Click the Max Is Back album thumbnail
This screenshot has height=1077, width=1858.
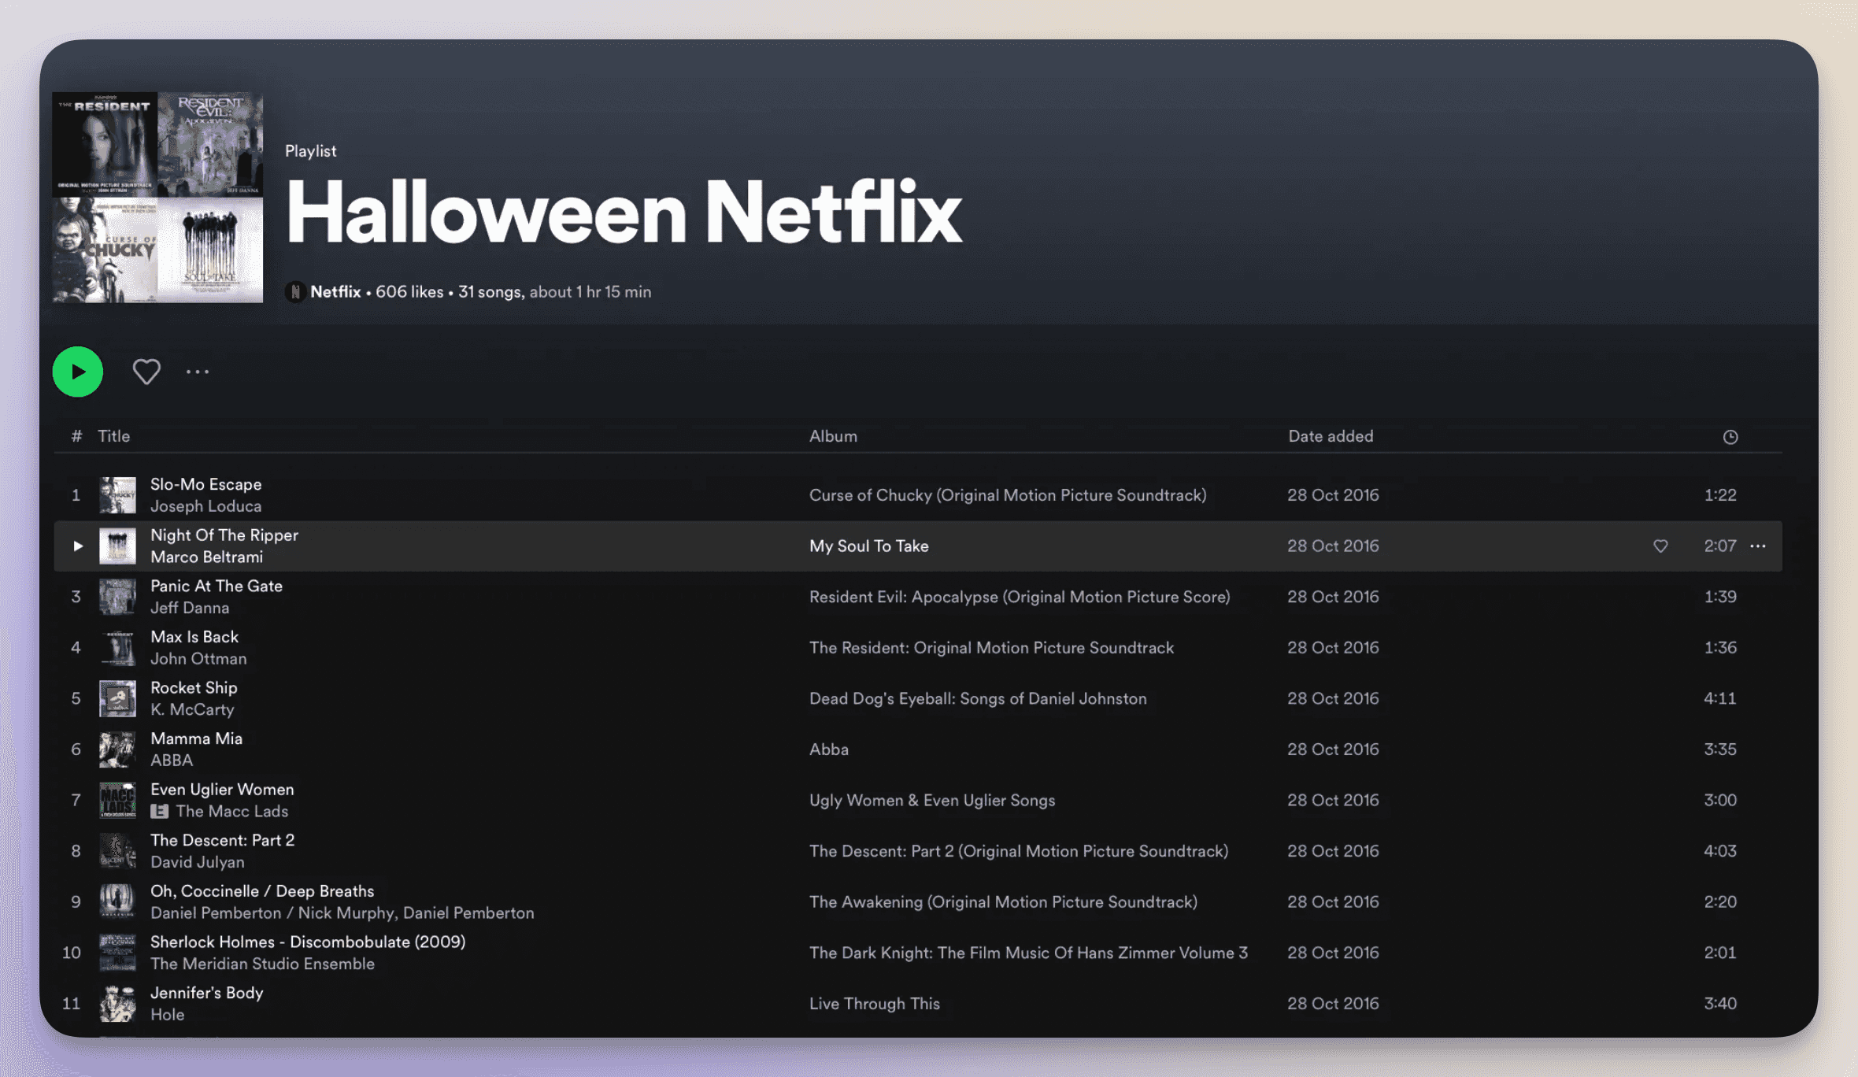pos(117,647)
